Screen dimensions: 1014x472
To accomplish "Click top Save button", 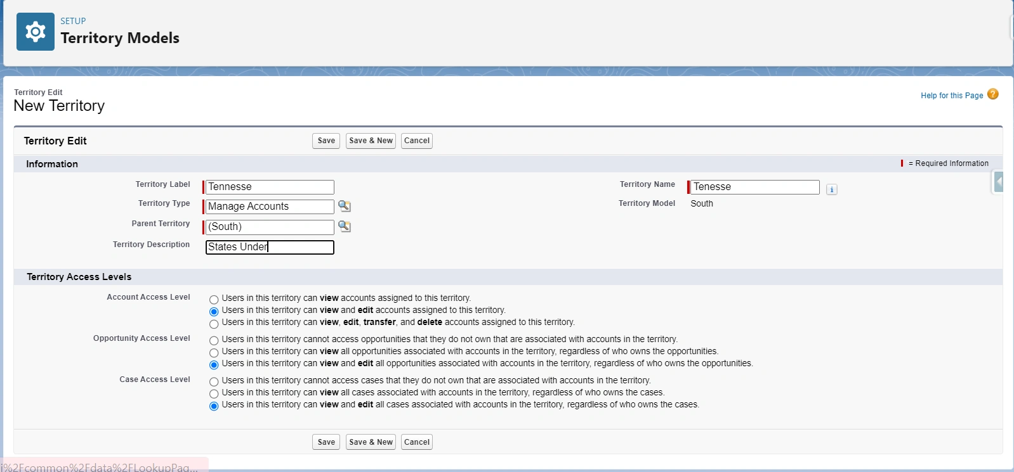I will tap(326, 141).
